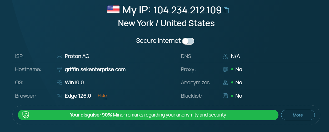Click the Proton AG ISP value
Viewport: 329px width, 132px height.
pyautogui.click(x=77, y=56)
